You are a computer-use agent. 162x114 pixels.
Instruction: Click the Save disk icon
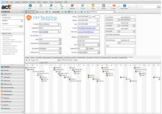point(69,12)
